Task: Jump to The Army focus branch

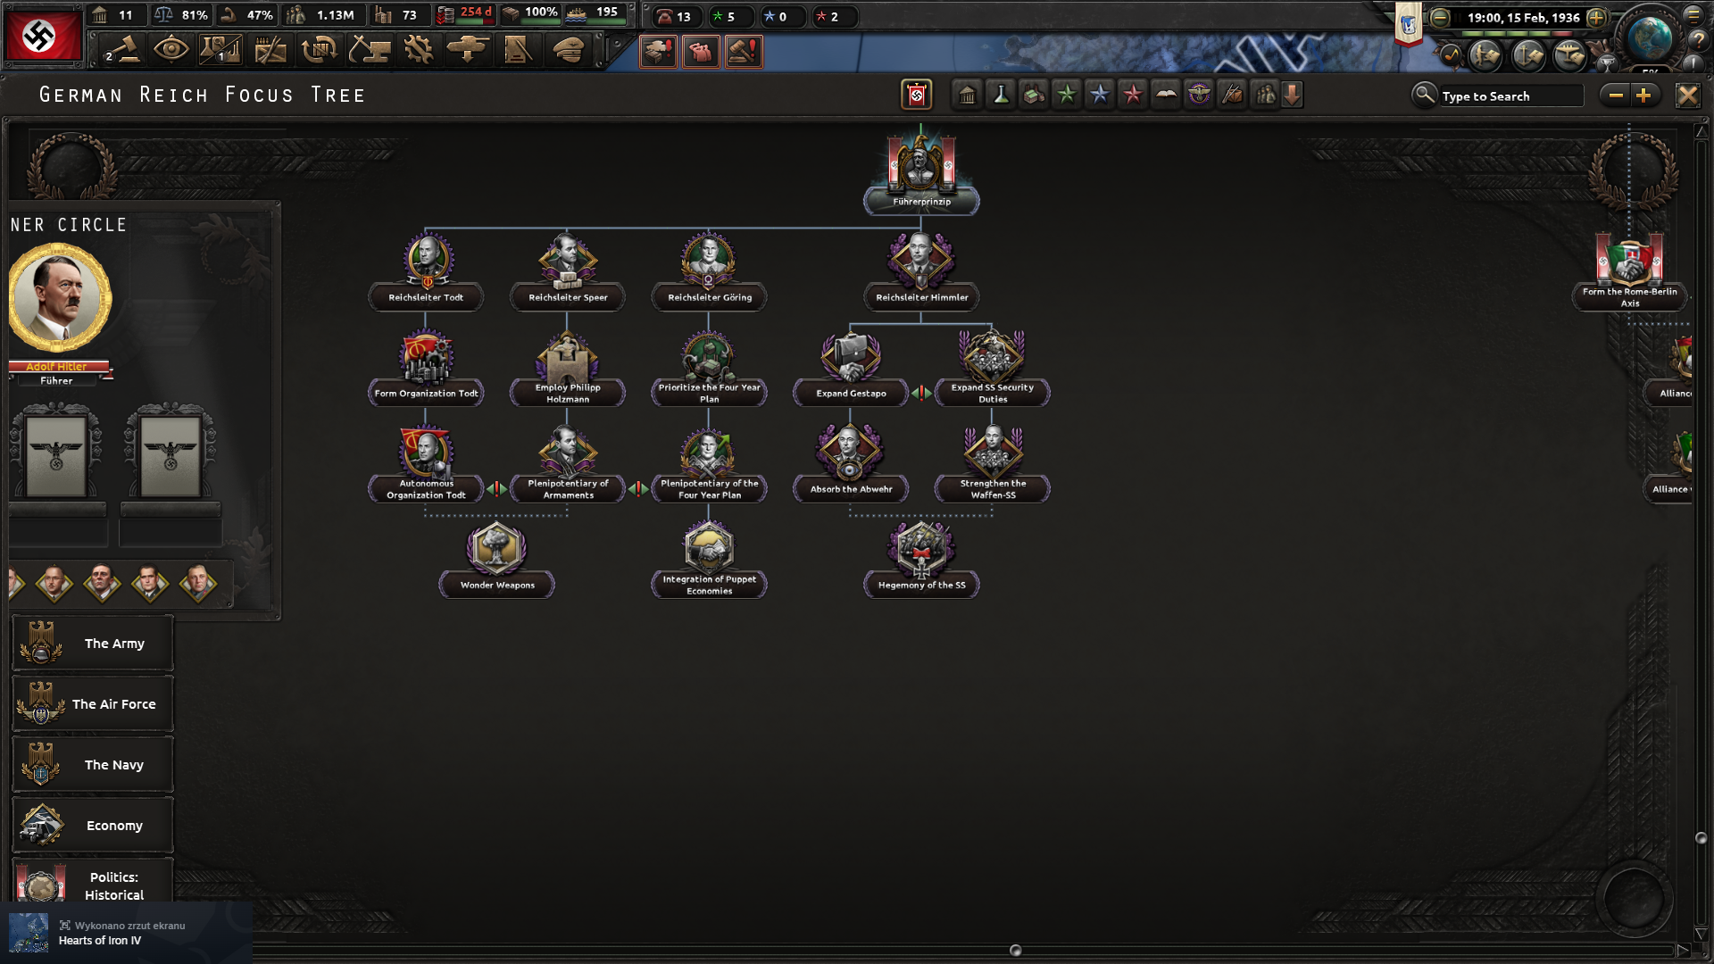Action: 93,643
